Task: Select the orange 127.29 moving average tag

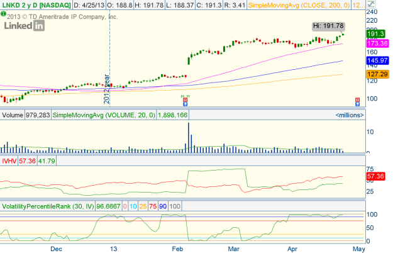Action: coord(376,74)
